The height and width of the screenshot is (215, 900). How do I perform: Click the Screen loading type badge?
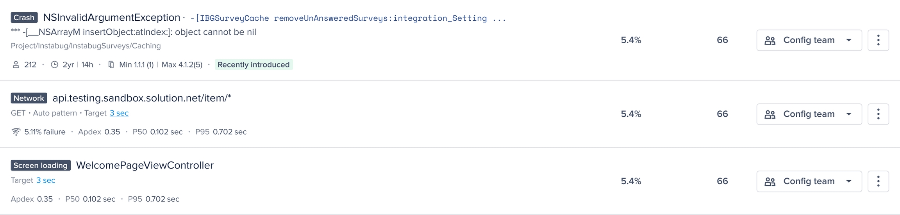(x=41, y=165)
